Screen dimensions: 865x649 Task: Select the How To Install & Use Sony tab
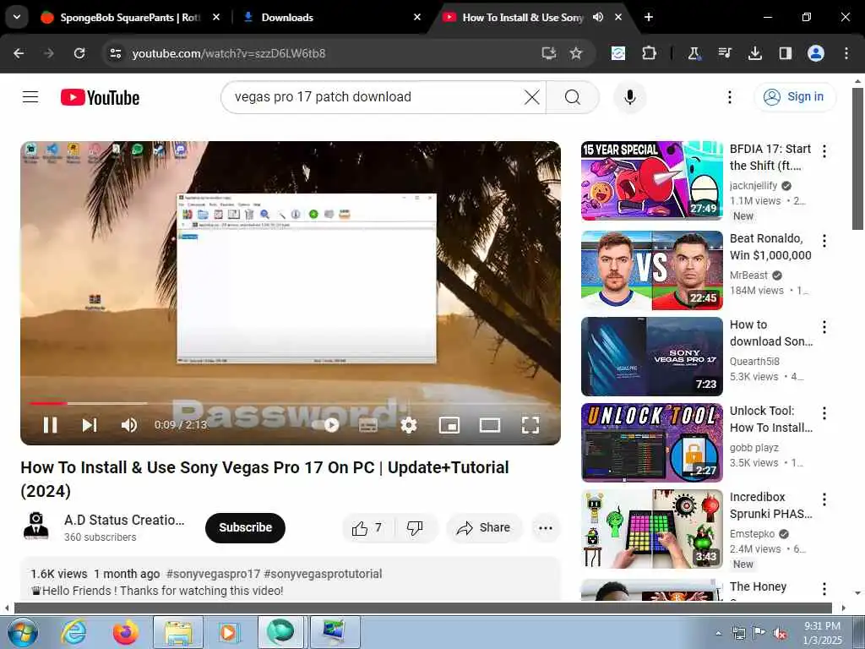click(522, 18)
